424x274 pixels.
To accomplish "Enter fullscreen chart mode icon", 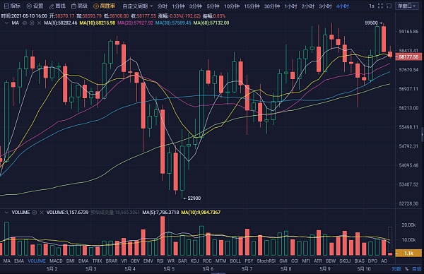I will (380, 6).
